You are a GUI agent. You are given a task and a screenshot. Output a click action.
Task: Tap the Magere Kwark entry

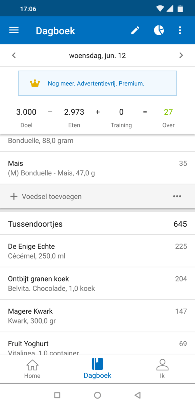(97, 315)
